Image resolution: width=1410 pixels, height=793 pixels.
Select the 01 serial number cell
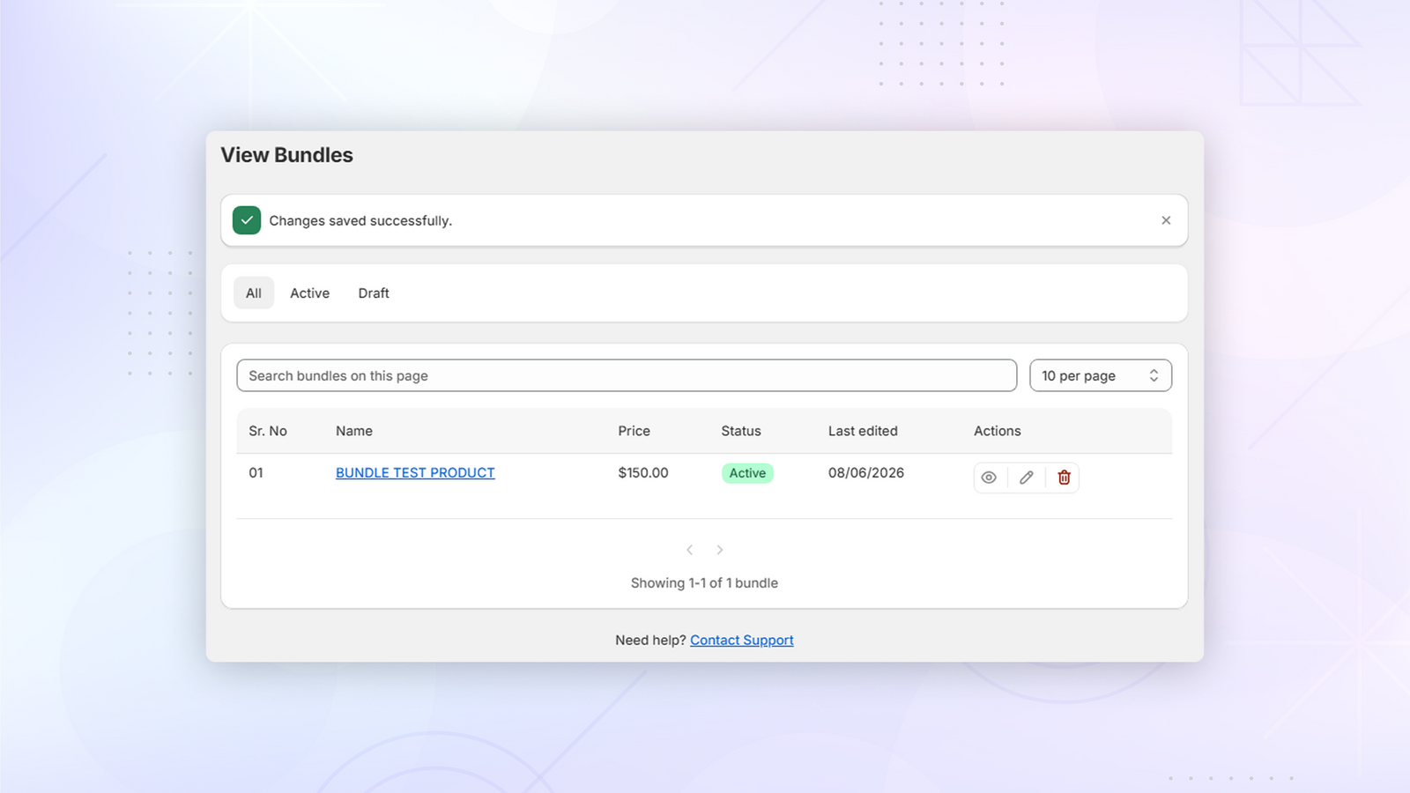[256, 473]
